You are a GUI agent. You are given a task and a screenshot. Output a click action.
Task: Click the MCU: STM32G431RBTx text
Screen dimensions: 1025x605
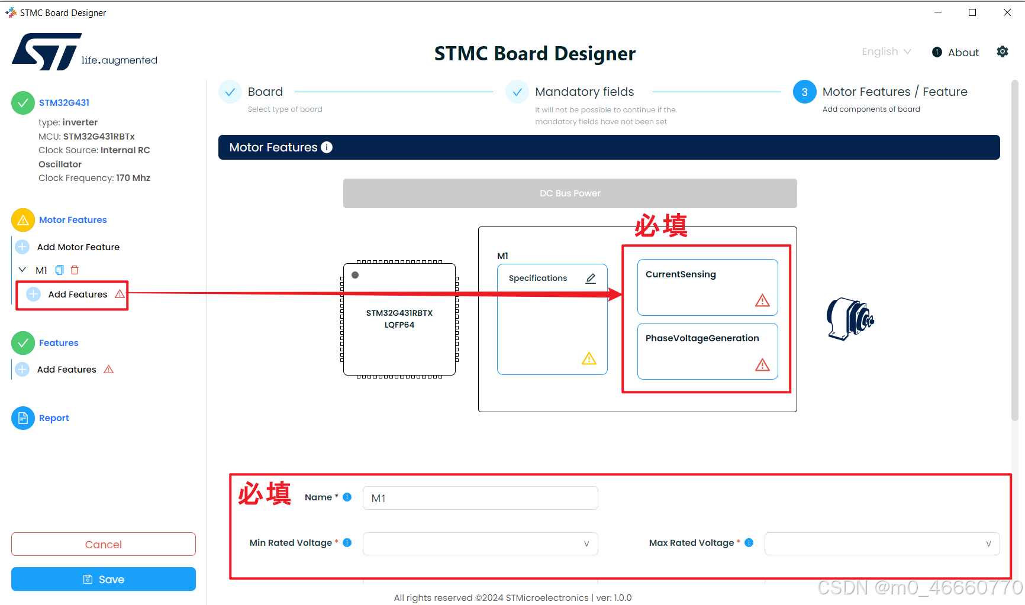pyautogui.click(x=86, y=137)
